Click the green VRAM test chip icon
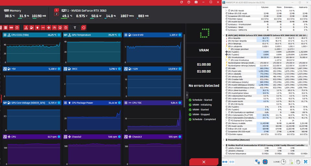Viewport: 311px width, 166px height. (x=204, y=33)
